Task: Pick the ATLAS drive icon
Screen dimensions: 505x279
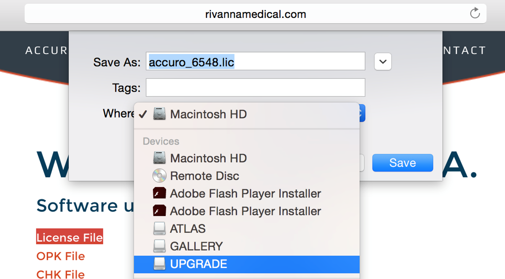Action: click(160, 229)
